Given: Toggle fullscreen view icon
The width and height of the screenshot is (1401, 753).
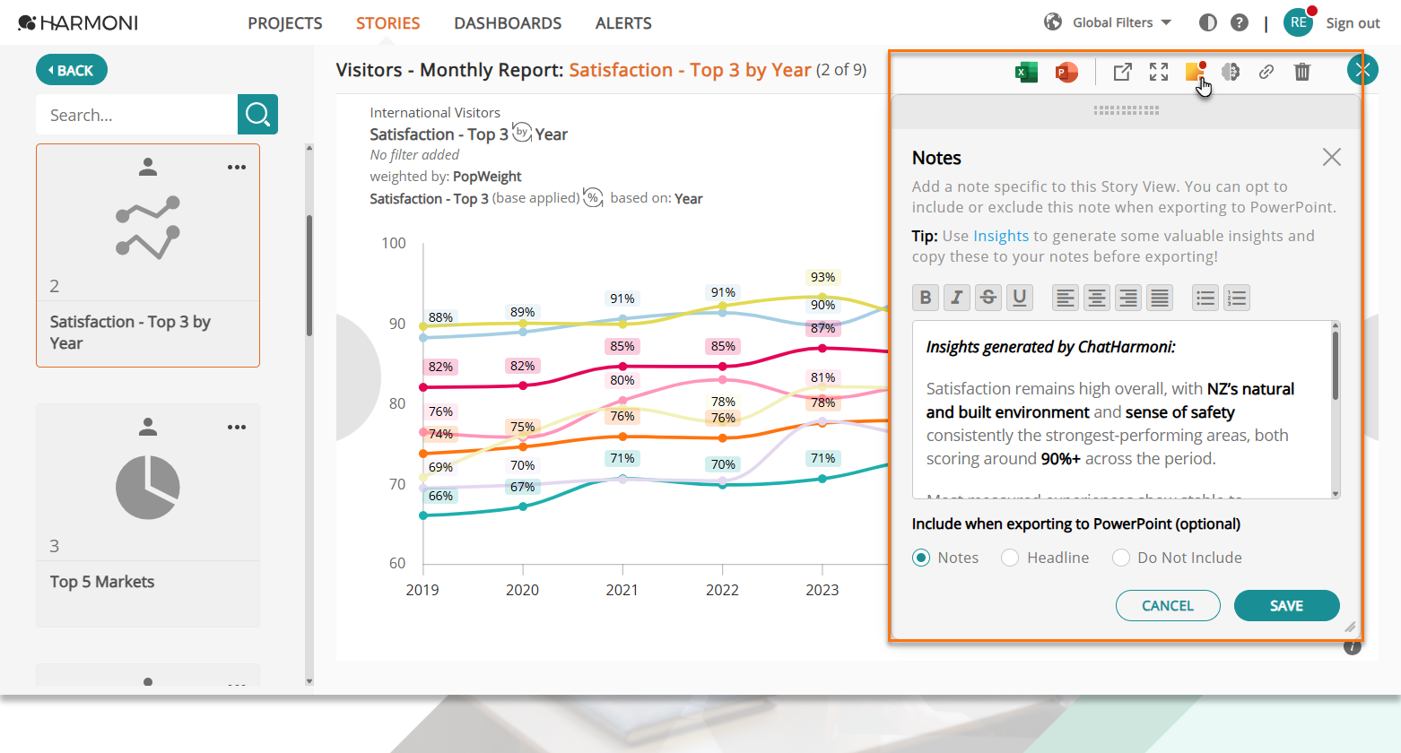Looking at the screenshot, I should point(1159,73).
